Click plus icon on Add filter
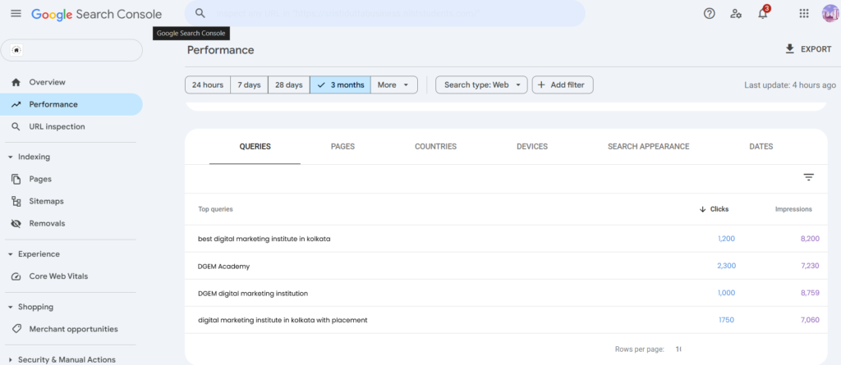Viewport: 841px width, 365px height. click(x=541, y=84)
